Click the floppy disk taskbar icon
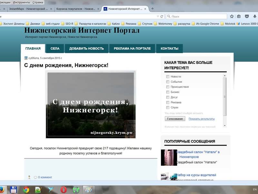Image resolution: width=258 pixels, height=194 pixels. tap(14, 190)
